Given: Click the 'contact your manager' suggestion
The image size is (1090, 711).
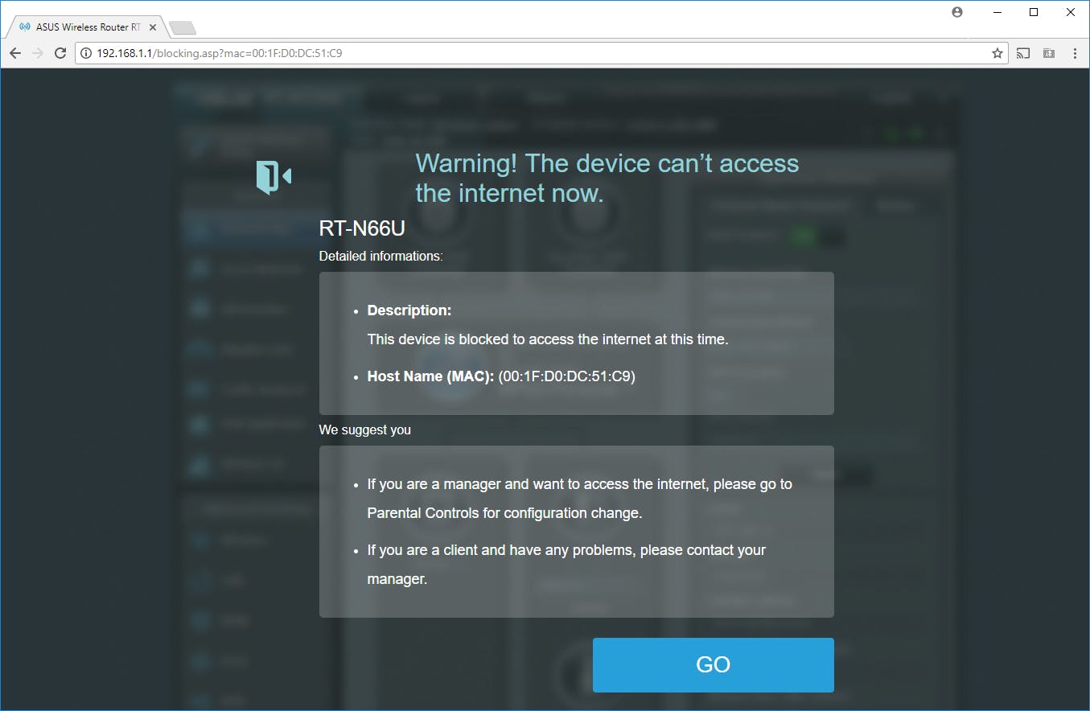Looking at the screenshot, I should click(566, 565).
